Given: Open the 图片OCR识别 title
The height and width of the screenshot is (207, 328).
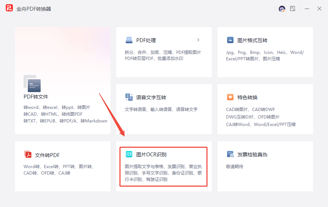Looking at the screenshot, I should (x=151, y=155).
